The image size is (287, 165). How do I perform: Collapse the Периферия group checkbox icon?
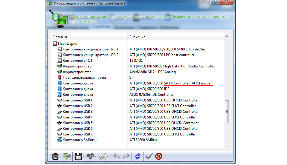pyautogui.click(x=55, y=43)
